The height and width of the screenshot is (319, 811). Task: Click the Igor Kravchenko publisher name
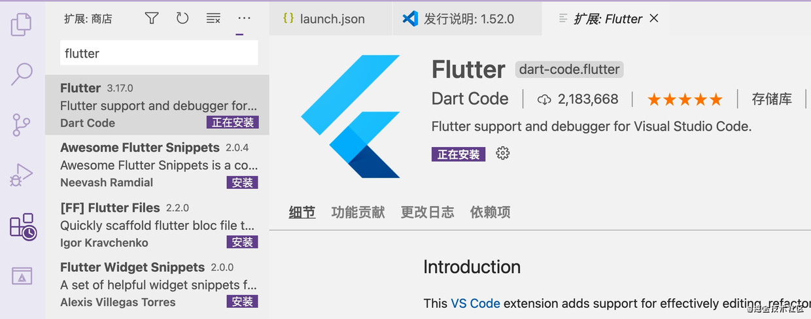[x=104, y=243]
